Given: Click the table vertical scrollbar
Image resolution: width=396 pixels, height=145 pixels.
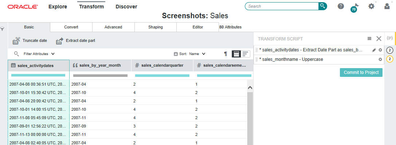Looking at the screenshot, I should 250,113.
